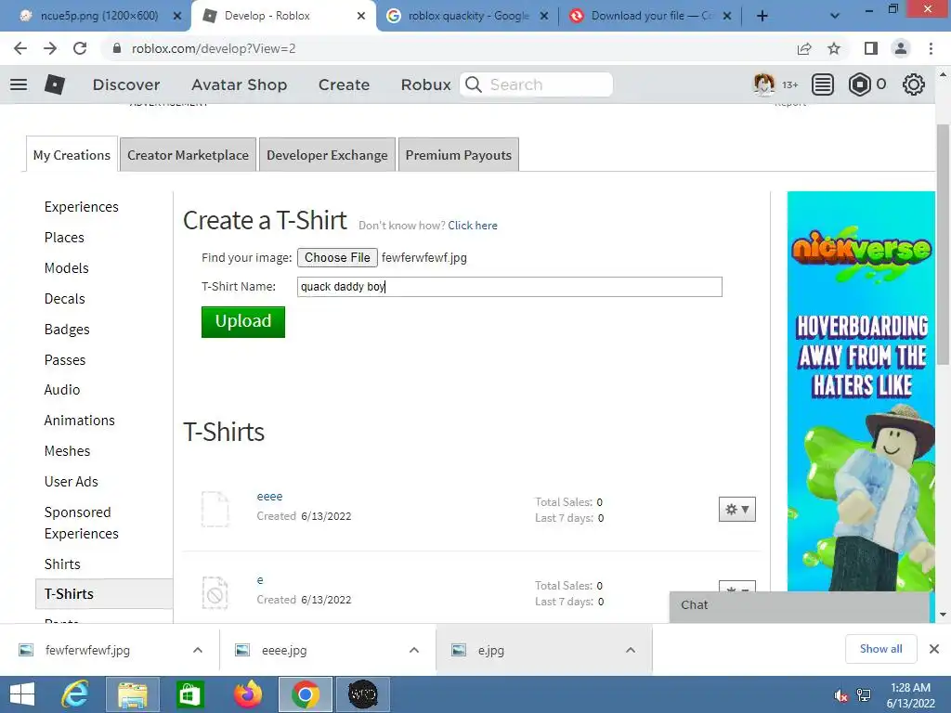The width and height of the screenshot is (951, 713).
Task: Click the Robux balance hexagon icon
Action: pos(859,84)
